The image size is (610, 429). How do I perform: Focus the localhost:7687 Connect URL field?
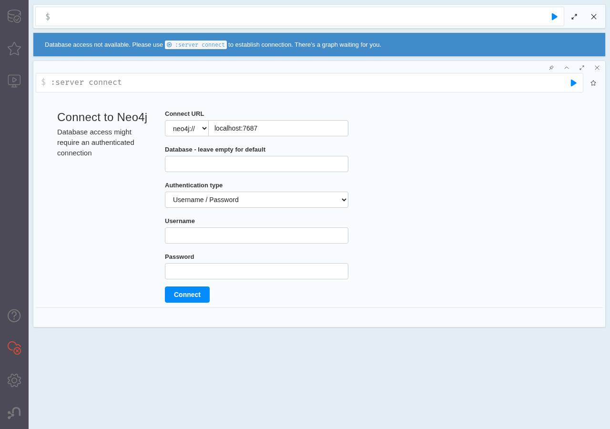click(x=278, y=128)
